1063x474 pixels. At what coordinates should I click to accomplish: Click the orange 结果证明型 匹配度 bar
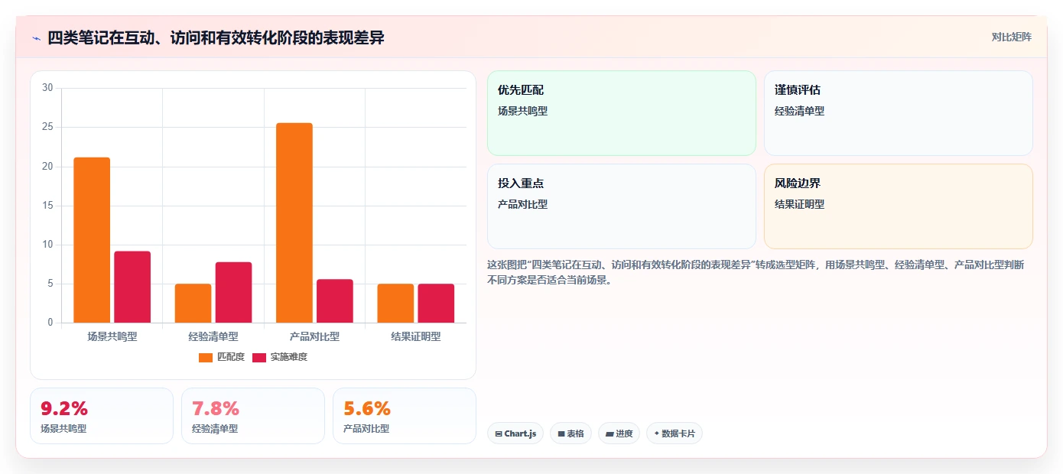[x=395, y=304]
